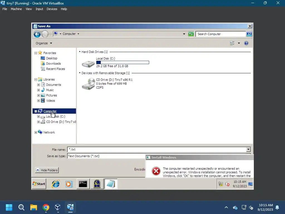Open the VirtualBox Machine menu
This screenshot has width=285, height=214.
tap(16, 9)
